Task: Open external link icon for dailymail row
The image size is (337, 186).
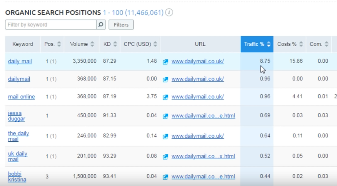Action: [166, 79]
